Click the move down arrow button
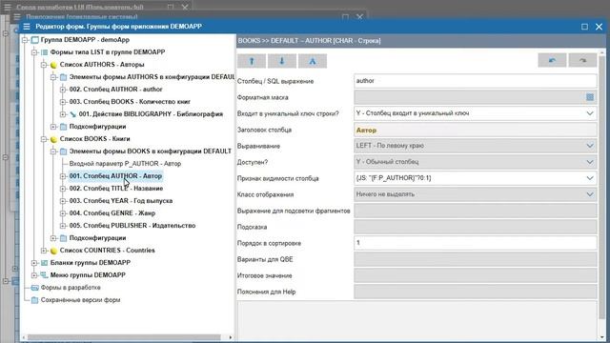 (x=282, y=61)
